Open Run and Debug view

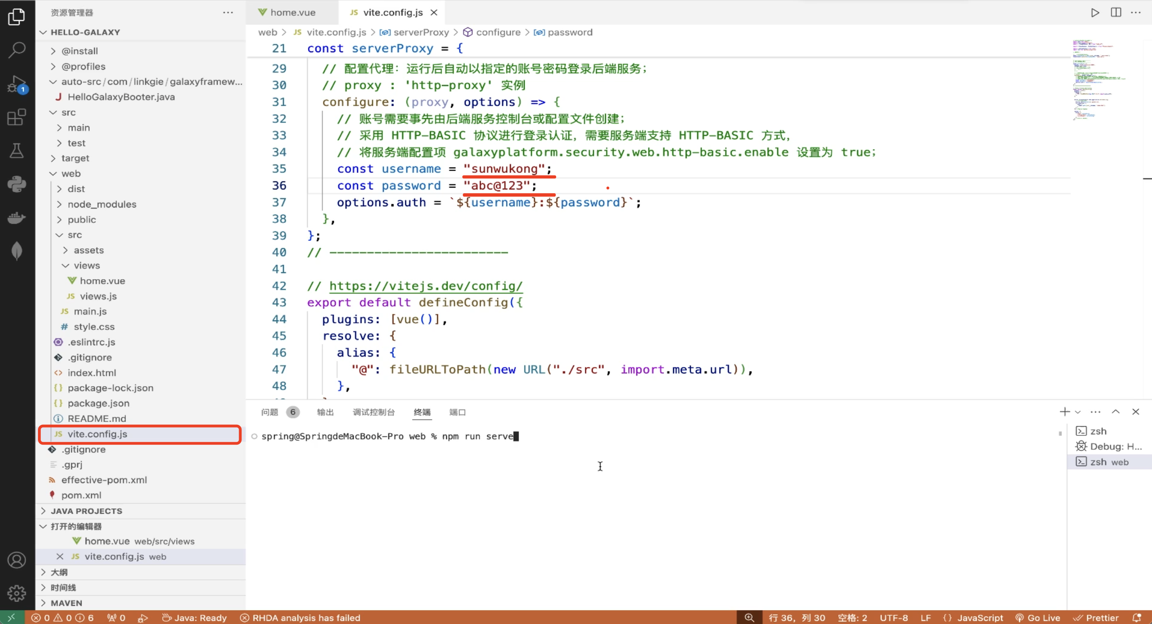coord(17,84)
